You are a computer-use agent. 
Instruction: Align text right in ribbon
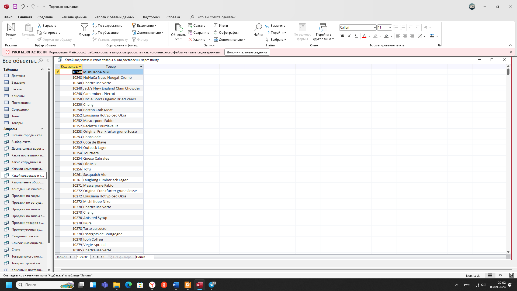[412, 36]
